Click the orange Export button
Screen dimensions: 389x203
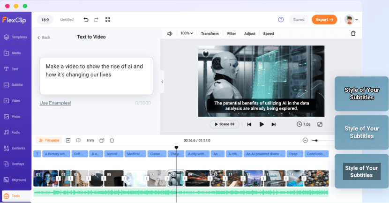point(324,20)
